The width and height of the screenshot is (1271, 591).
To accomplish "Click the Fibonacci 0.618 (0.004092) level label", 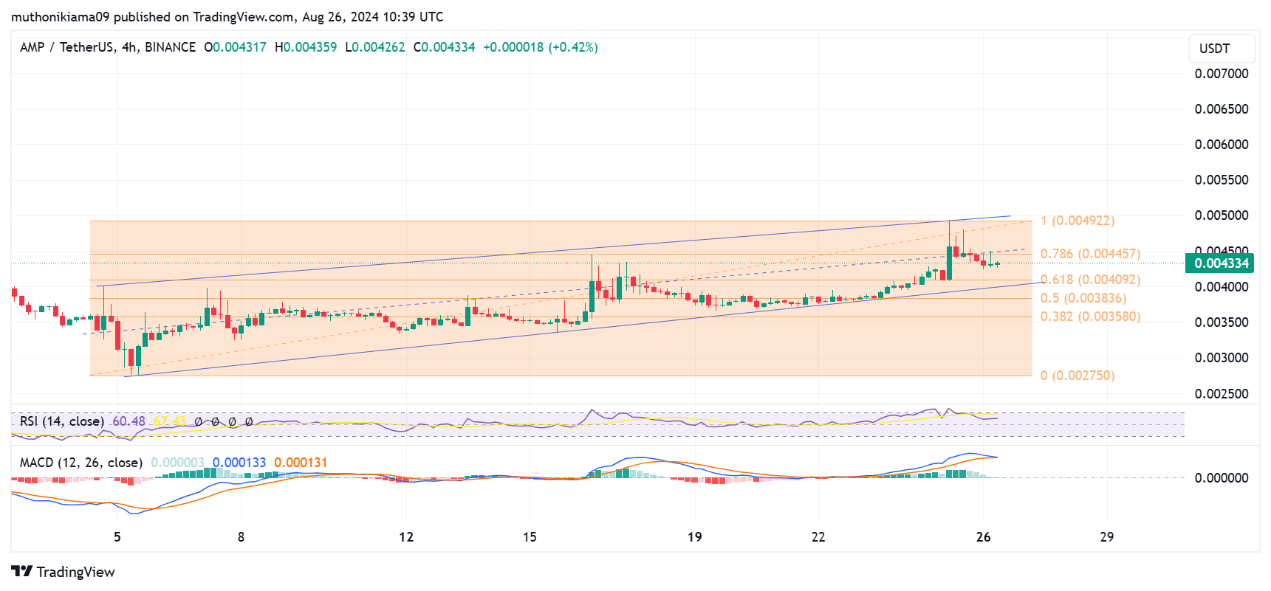I will pyautogui.click(x=1090, y=280).
